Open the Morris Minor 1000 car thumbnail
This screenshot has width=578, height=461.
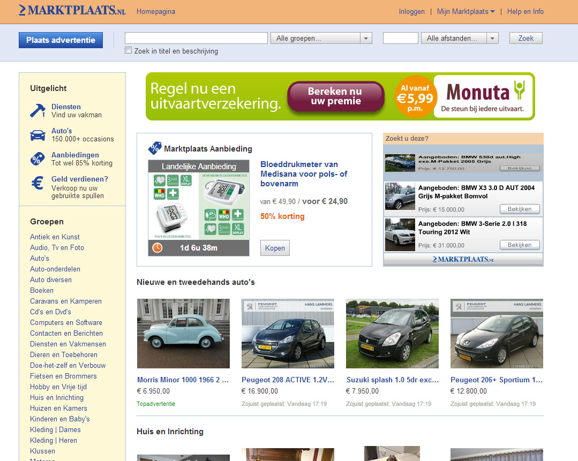(183, 333)
